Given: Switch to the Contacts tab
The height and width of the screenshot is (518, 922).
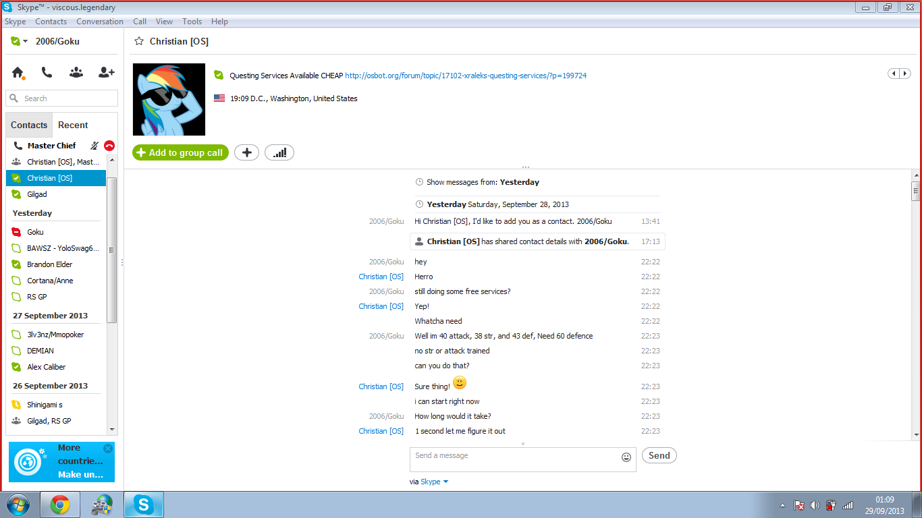Looking at the screenshot, I should click(29, 125).
